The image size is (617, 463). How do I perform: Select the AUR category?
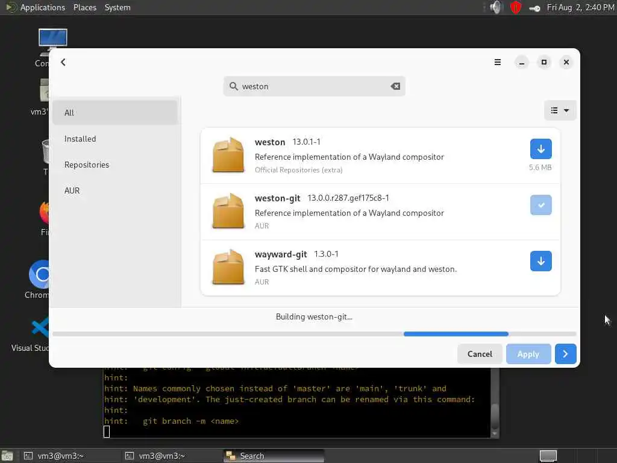115,191
